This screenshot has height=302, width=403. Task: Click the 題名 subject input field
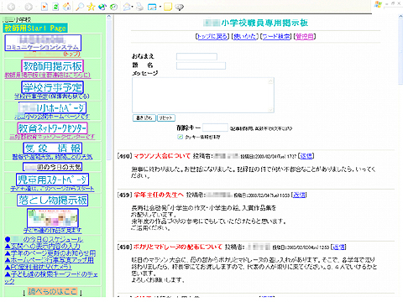201,65
